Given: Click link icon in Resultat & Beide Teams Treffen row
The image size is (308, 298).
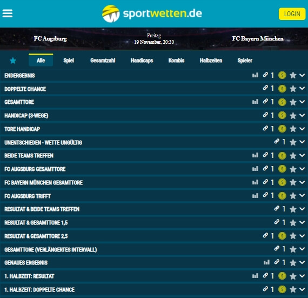Looking at the screenshot, I should tap(277, 208).
